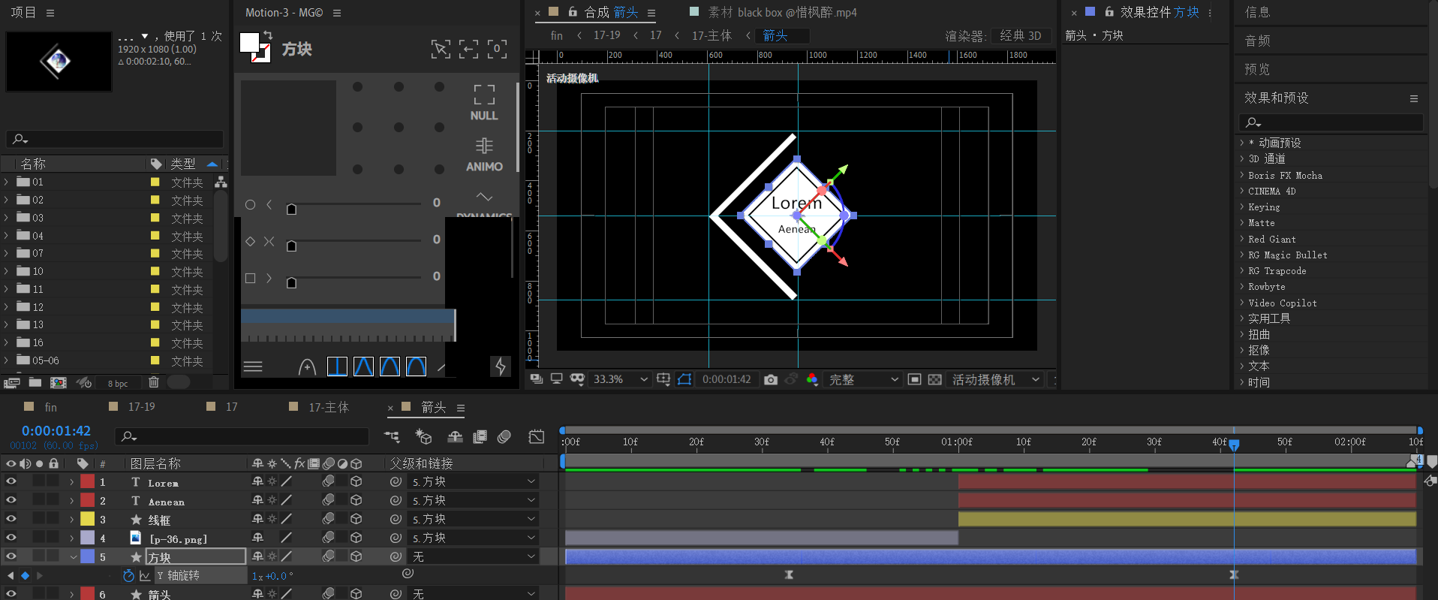Toggle visibility of 线框 layer
The height and width of the screenshot is (600, 1438).
tap(11, 519)
